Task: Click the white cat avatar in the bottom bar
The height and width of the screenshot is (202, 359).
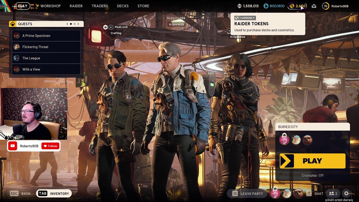Action: 287,194
